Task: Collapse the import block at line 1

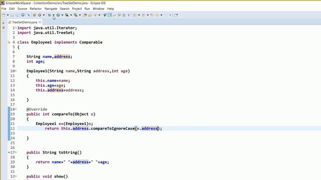Action: click(x=16, y=28)
